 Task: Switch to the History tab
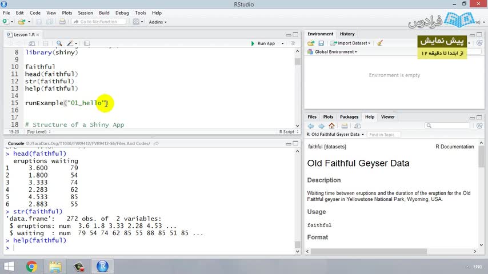pyautogui.click(x=347, y=34)
